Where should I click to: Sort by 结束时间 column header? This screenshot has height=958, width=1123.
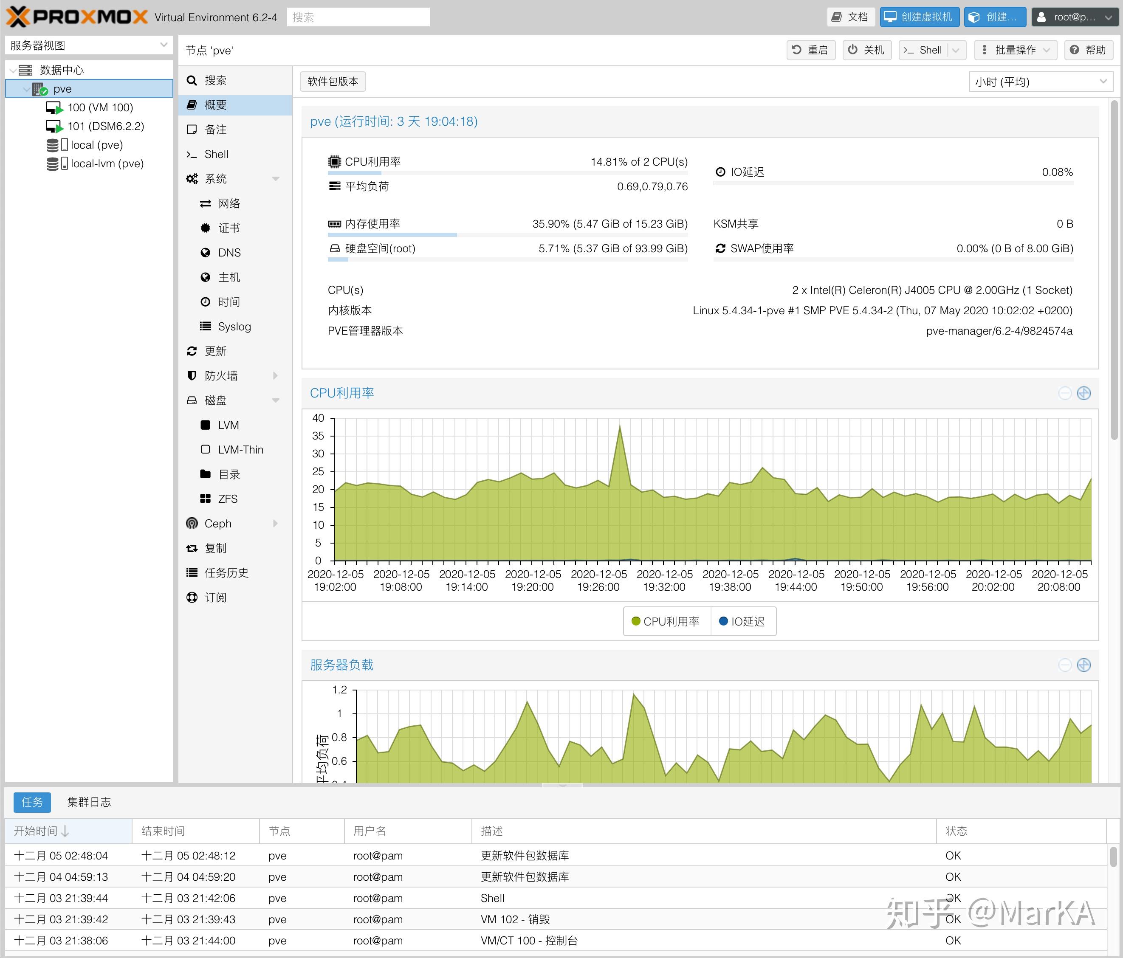(x=196, y=831)
